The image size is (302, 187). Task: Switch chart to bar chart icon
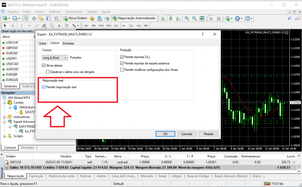click(163, 19)
